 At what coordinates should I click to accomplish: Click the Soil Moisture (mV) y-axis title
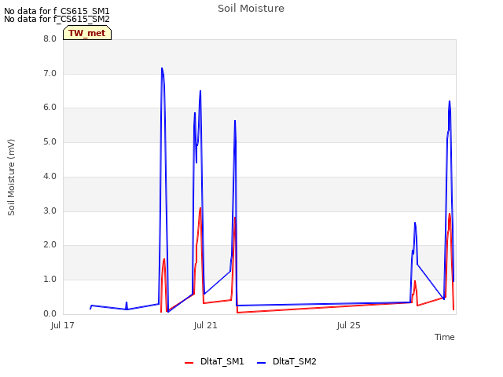11,178
